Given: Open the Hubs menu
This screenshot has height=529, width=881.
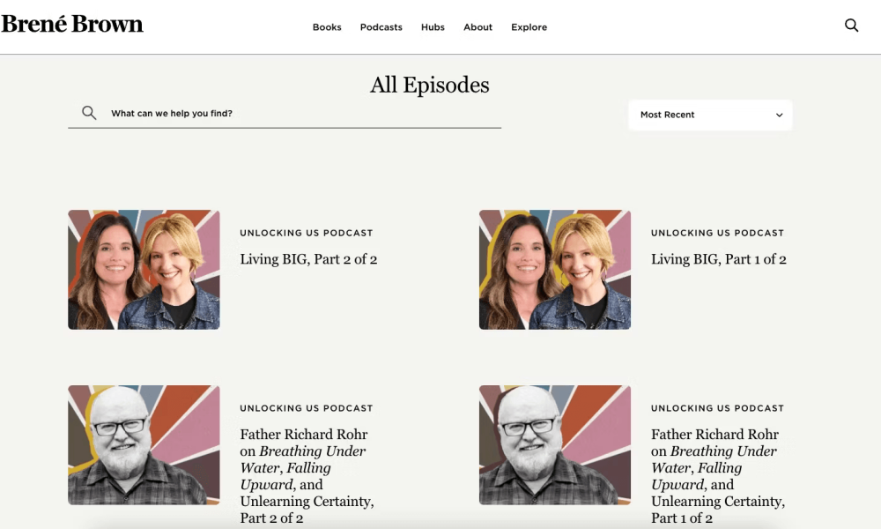Looking at the screenshot, I should click(433, 27).
